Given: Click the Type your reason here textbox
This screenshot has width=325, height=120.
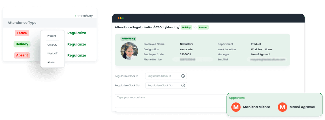Looking at the screenshot, I should pos(170,101).
